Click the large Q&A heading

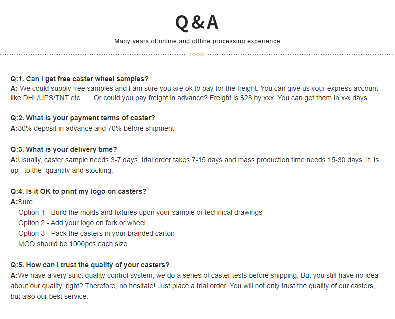pyautogui.click(x=197, y=23)
